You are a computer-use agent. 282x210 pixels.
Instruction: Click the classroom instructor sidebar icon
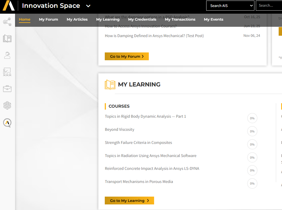pos(7,72)
